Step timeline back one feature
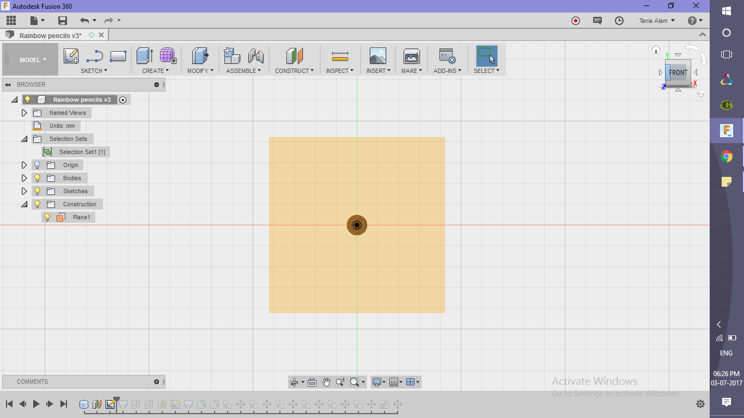Image resolution: width=744 pixels, height=418 pixels. tap(22, 404)
